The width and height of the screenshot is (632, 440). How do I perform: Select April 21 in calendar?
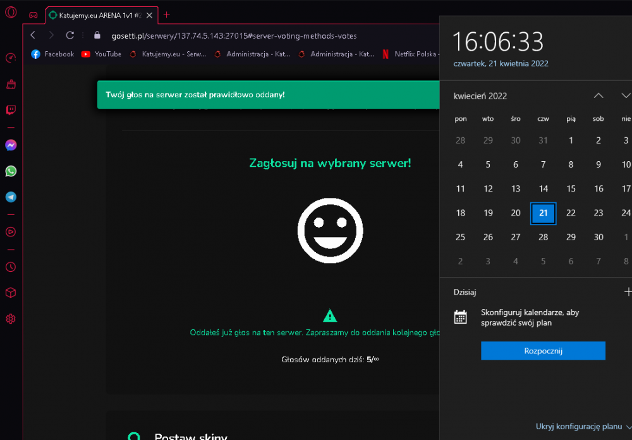[544, 213]
